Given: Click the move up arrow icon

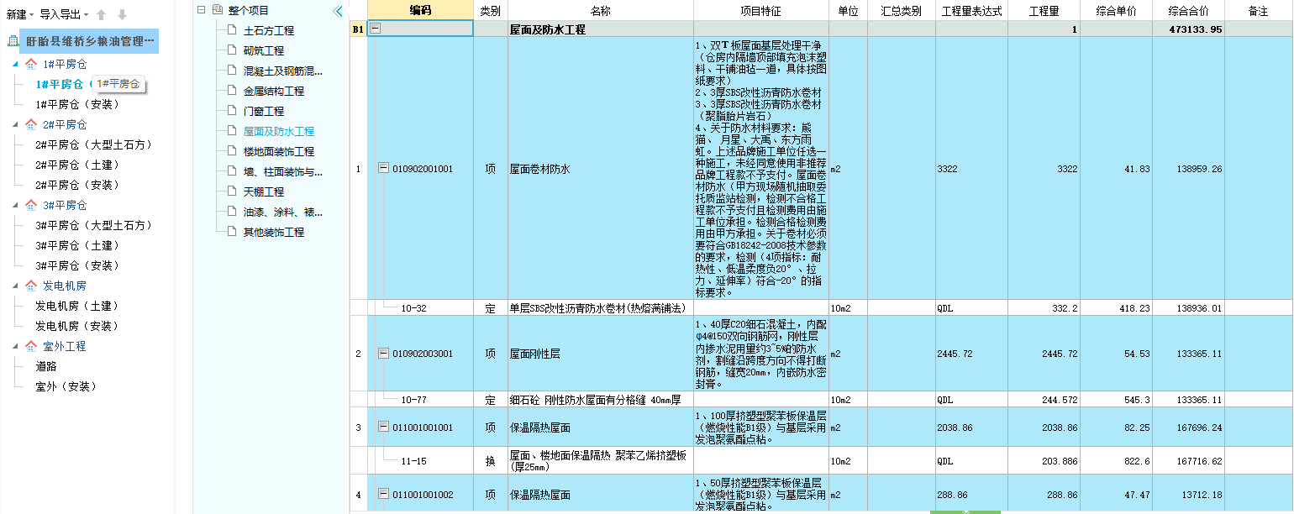Looking at the screenshot, I should pos(102,15).
